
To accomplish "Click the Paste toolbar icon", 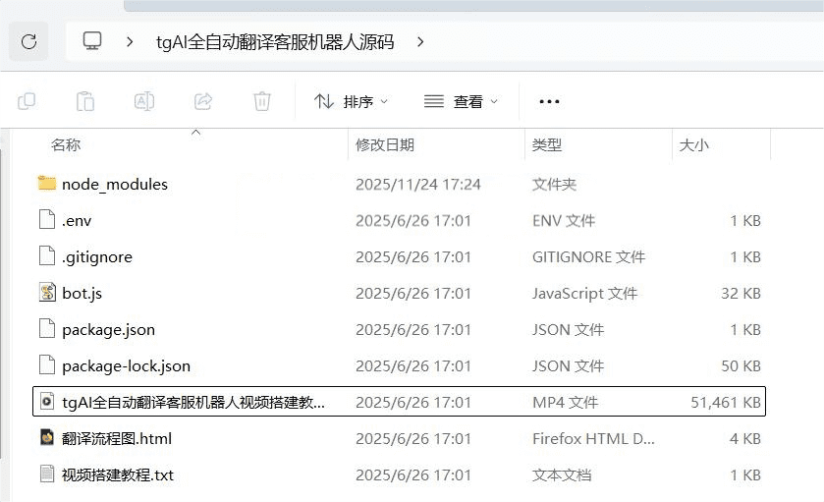I will click(x=85, y=101).
